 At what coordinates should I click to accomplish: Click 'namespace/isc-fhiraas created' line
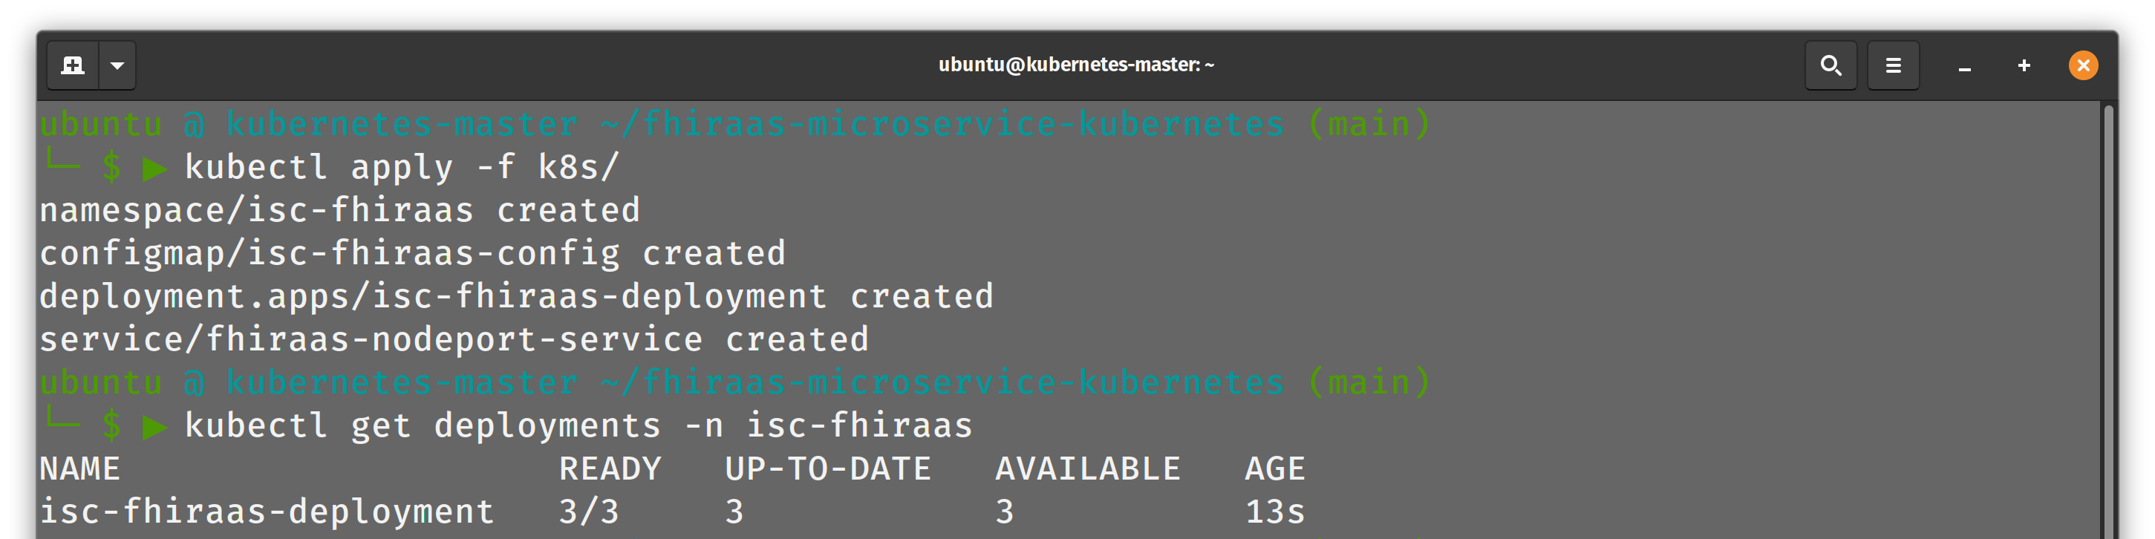tap(339, 211)
